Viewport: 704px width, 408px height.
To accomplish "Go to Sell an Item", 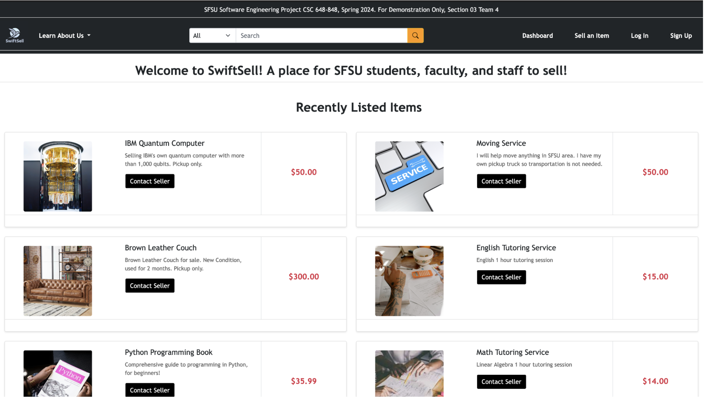I will pos(592,35).
